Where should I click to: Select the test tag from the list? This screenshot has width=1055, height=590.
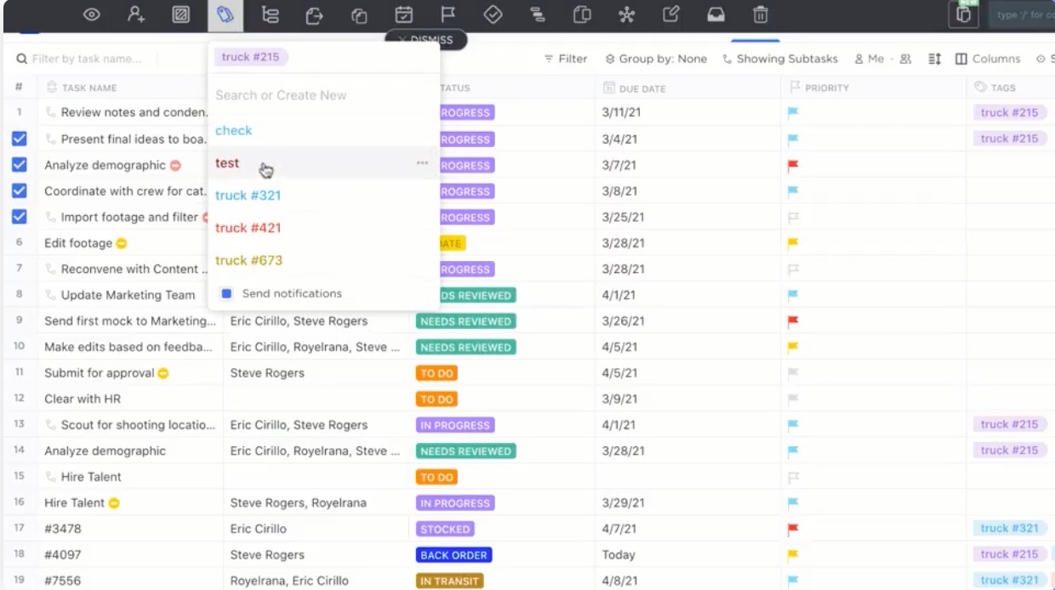[x=227, y=162]
